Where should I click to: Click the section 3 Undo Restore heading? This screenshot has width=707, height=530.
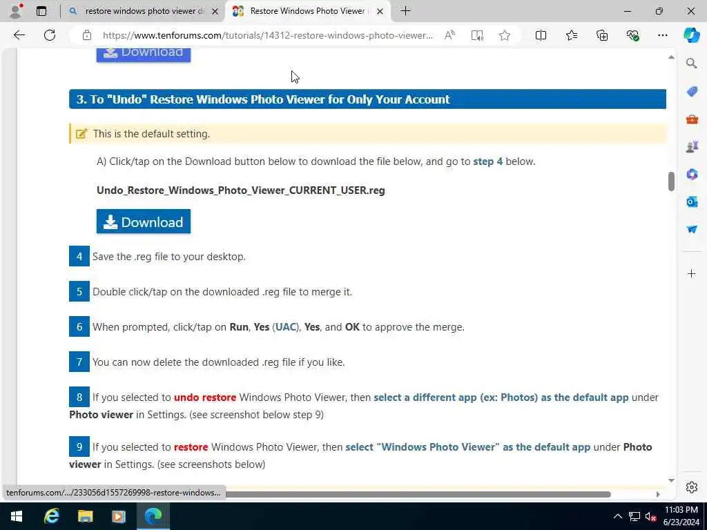point(367,99)
